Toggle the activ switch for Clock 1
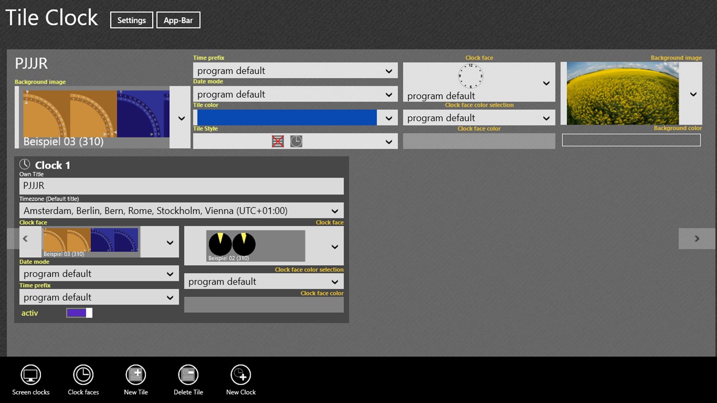 pyautogui.click(x=79, y=312)
